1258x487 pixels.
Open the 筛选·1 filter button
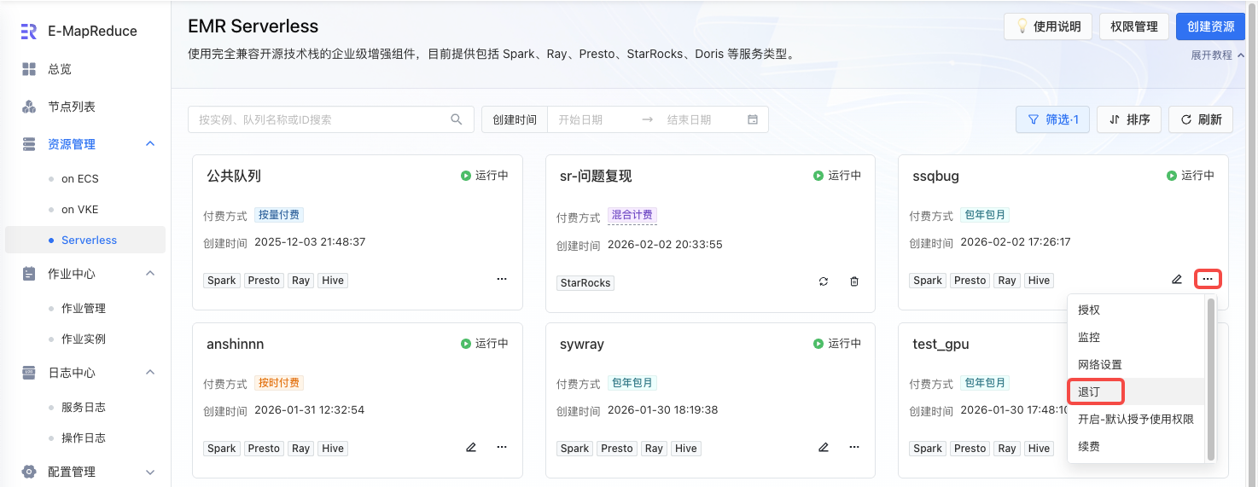tap(1053, 119)
